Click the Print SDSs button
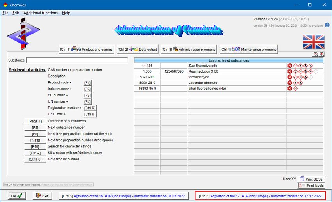Viewport: 332px width, 202px height. pyautogui.click(x=311, y=179)
